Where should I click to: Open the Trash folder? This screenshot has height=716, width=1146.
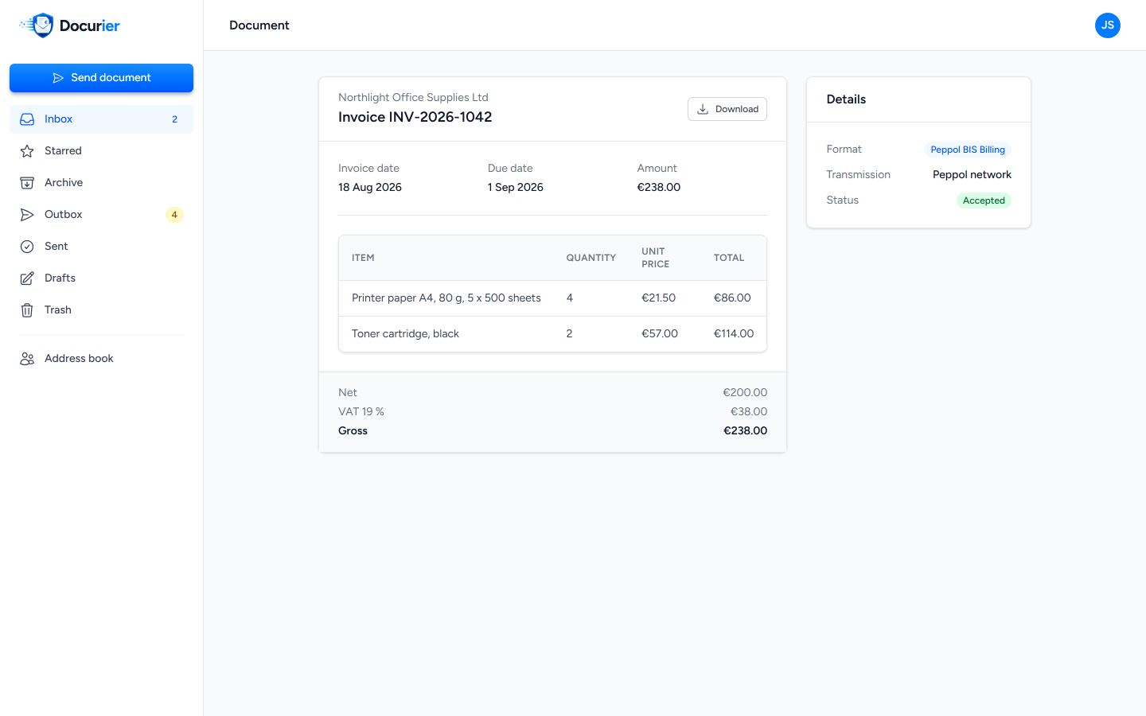[101, 310]
